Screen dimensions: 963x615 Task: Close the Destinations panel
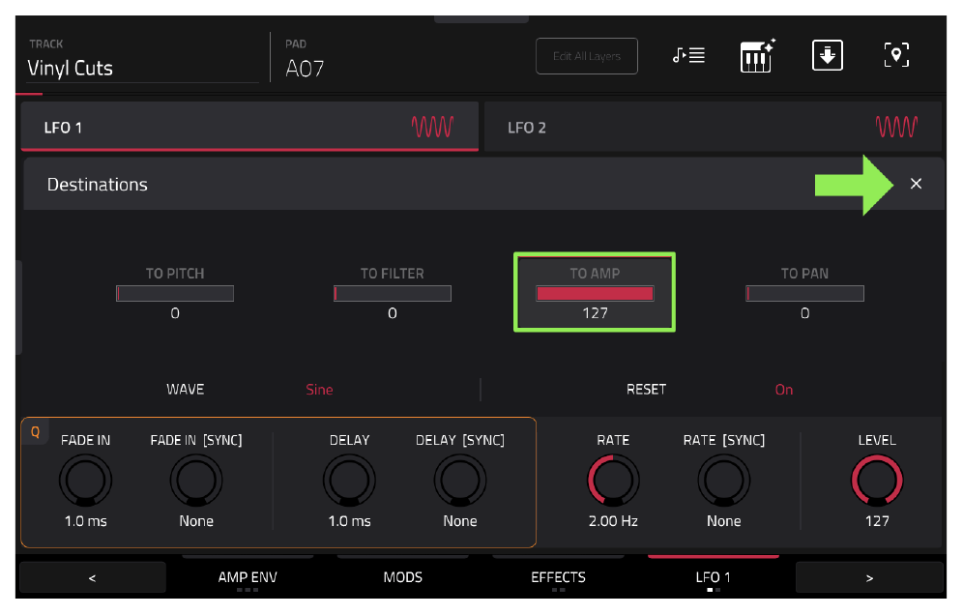[x=916, y=184]
